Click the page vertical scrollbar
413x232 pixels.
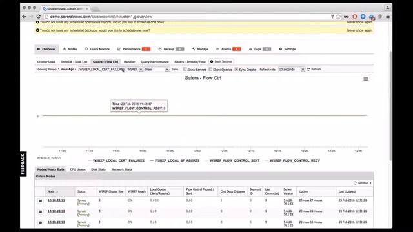point(390,105)
